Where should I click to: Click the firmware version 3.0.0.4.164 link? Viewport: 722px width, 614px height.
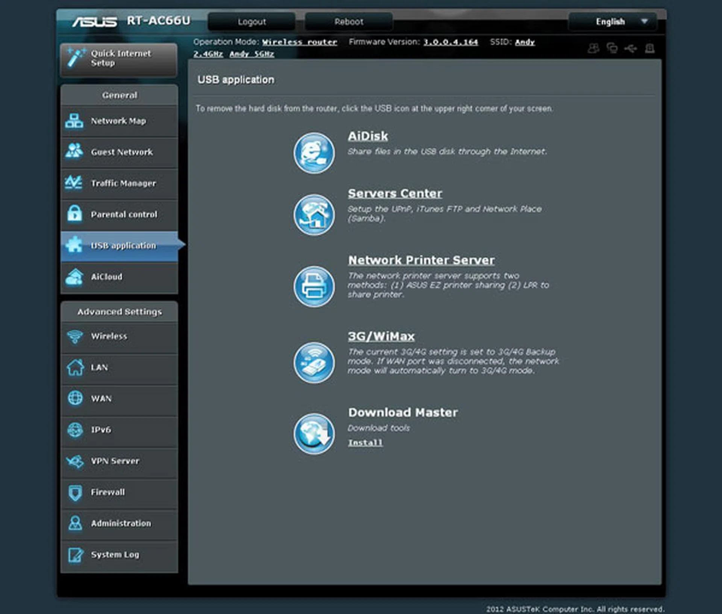[450, 42]
